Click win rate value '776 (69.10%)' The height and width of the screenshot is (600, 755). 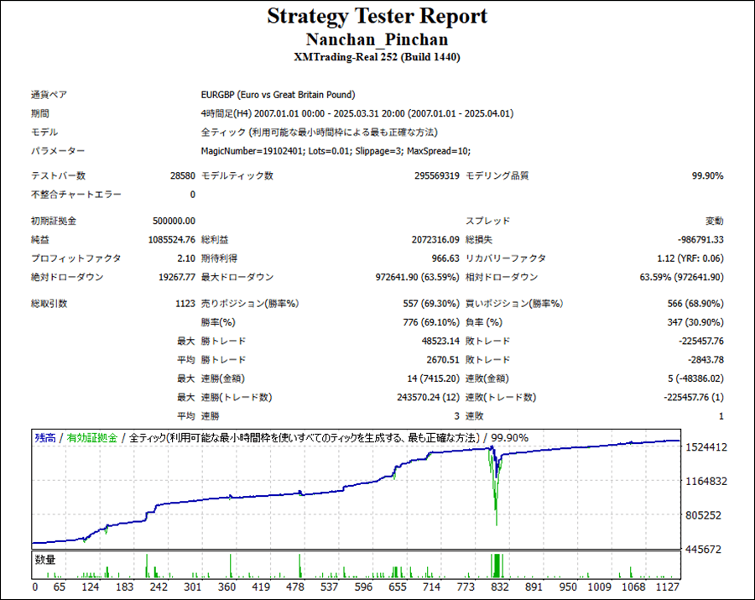pyautogui.click(x=431, y=322)
